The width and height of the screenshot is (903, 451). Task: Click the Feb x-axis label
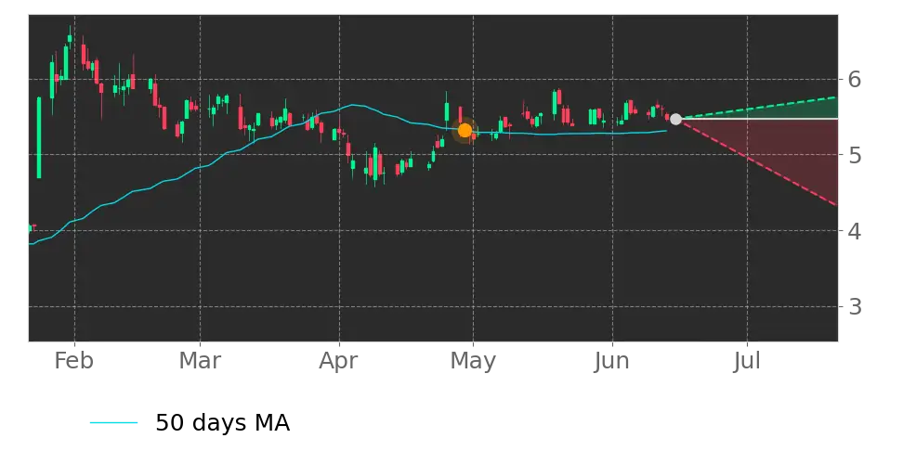click(x=73, y=361)
